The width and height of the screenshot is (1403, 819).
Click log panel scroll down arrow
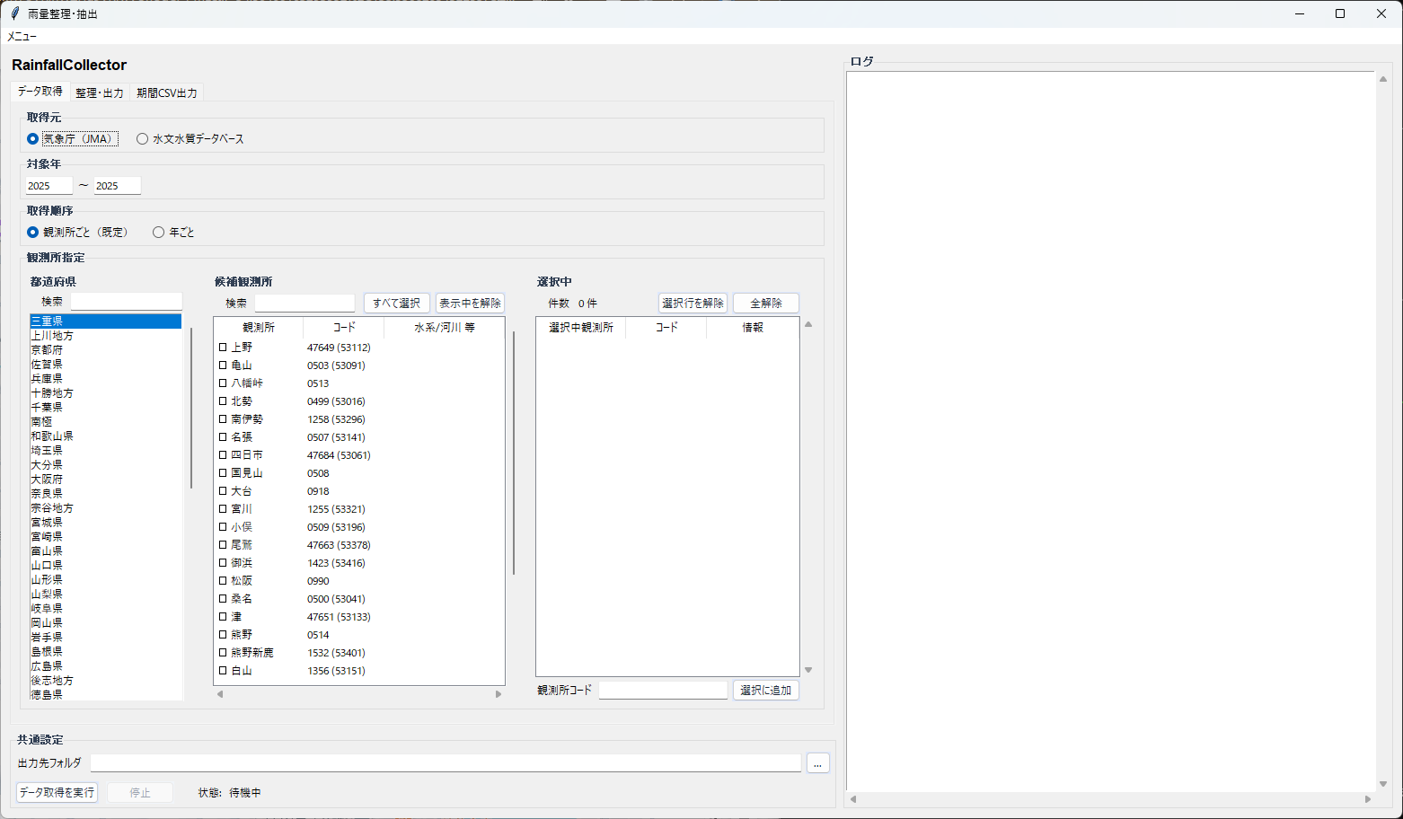(x=1383, y=784)
